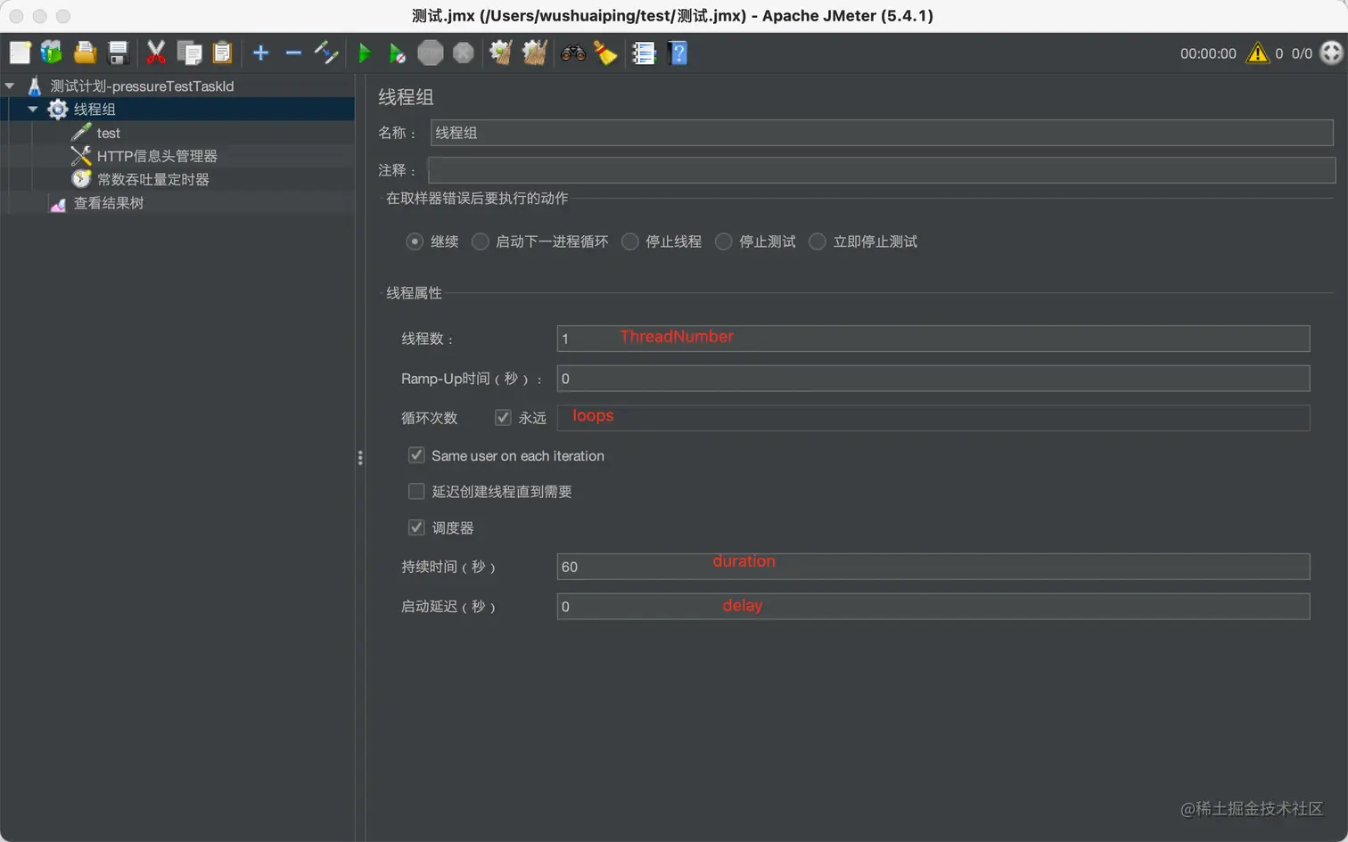Click the Open file folder icon
The width and height of the screenshot is (1348, 842).
click(x=85, y=53)
